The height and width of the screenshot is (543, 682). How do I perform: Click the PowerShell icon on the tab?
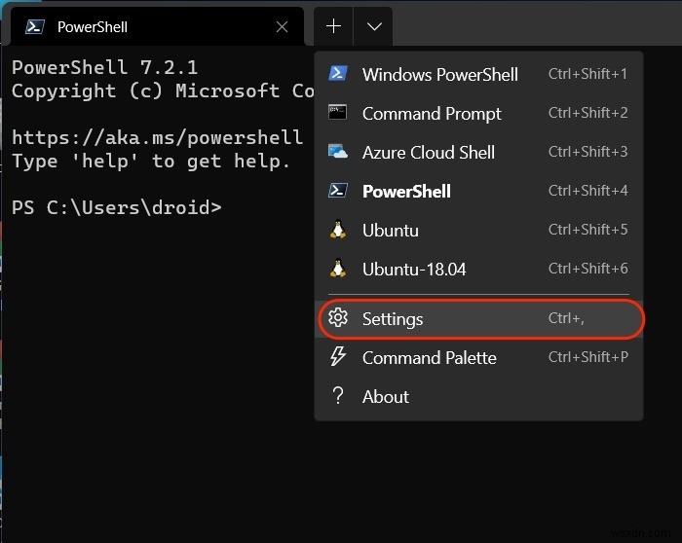33,27
